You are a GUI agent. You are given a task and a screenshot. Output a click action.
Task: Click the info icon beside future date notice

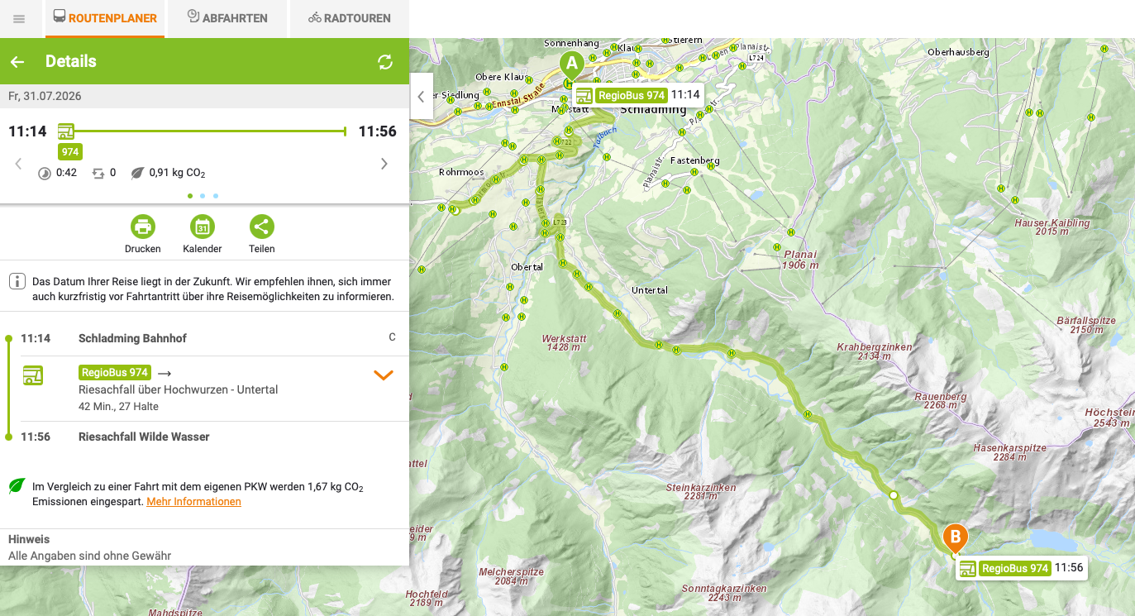tap(17, 282)
